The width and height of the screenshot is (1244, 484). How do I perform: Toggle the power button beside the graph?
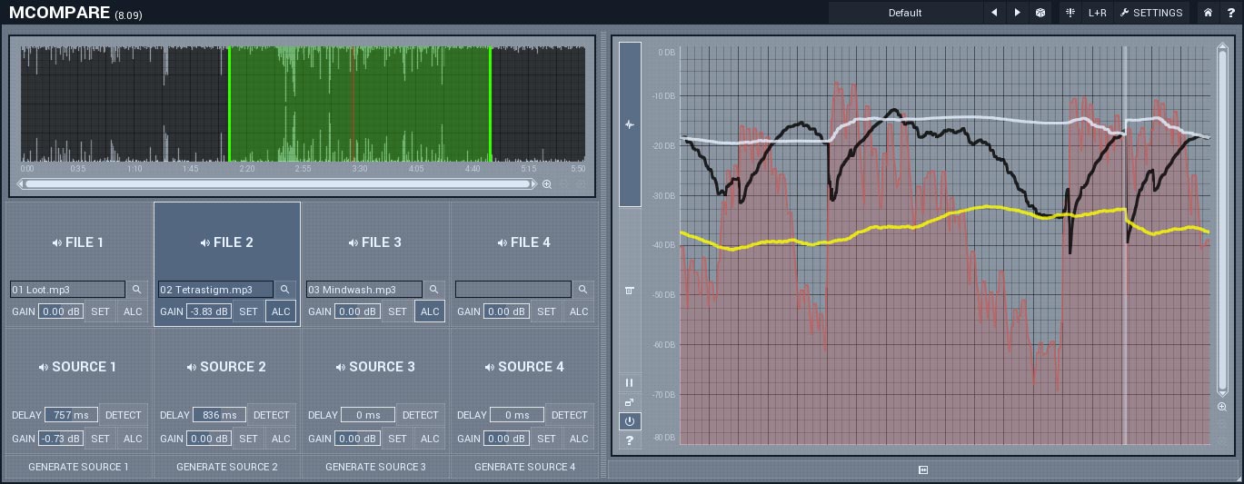pyautogui.click(x=629, y=421)
